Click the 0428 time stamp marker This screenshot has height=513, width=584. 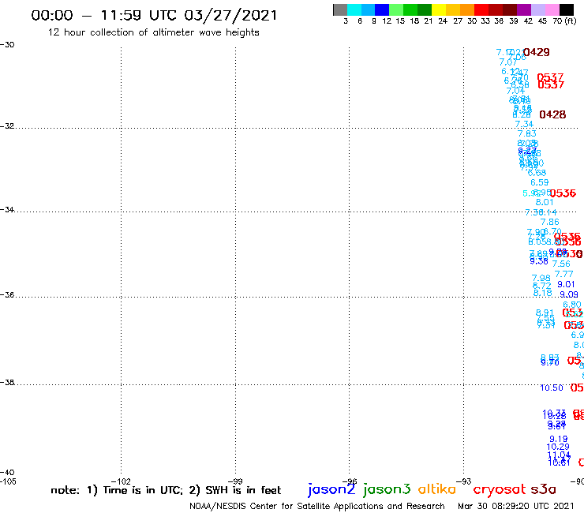coord(552,114)
